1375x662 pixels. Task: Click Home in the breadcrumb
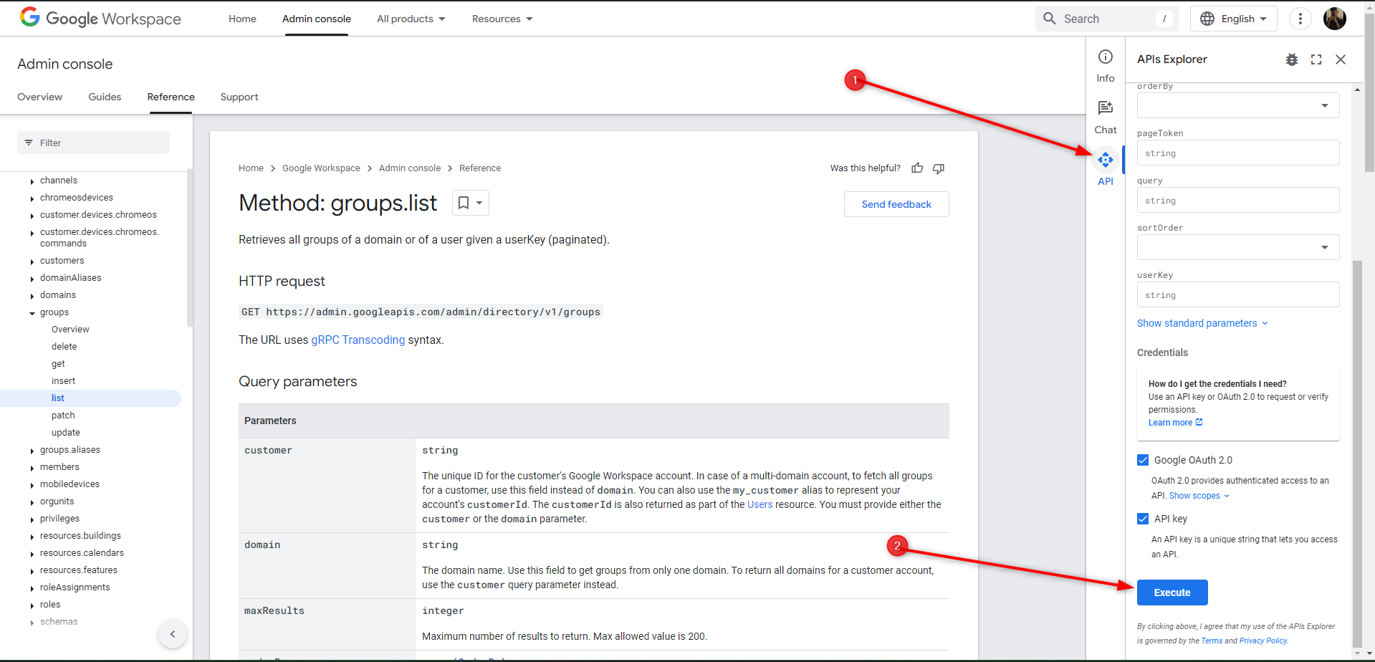[x=251, y=168]
